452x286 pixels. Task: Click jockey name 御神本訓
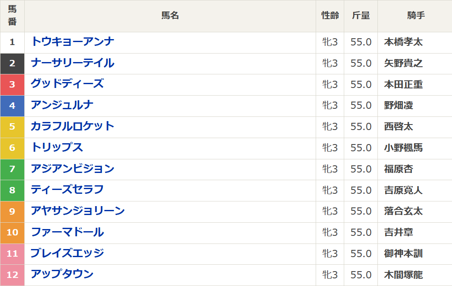(403, 254)
